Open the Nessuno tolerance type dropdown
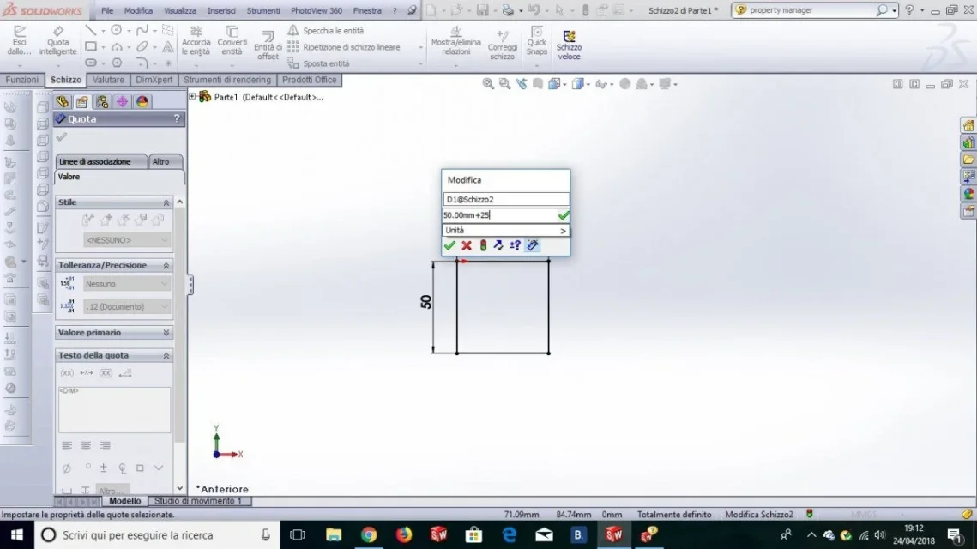This screenshot has height=549, width=977. pyautogui.click(x=126, y=284)
